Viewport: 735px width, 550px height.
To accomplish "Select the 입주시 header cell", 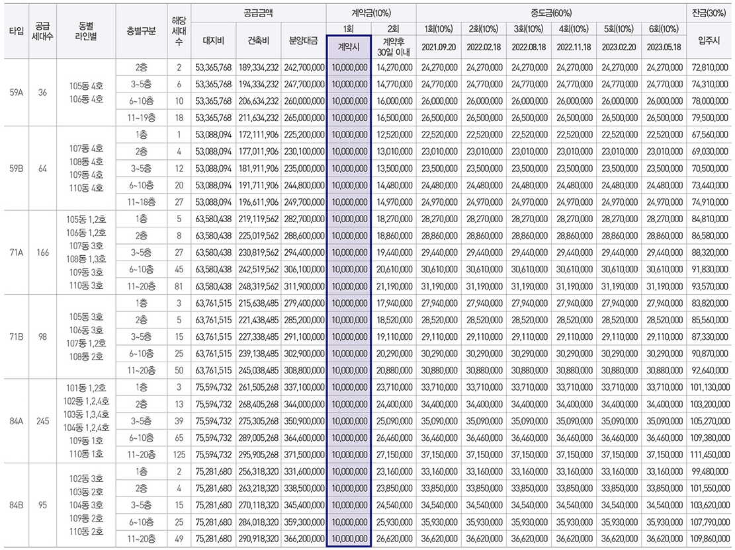I will coord(709,40).
